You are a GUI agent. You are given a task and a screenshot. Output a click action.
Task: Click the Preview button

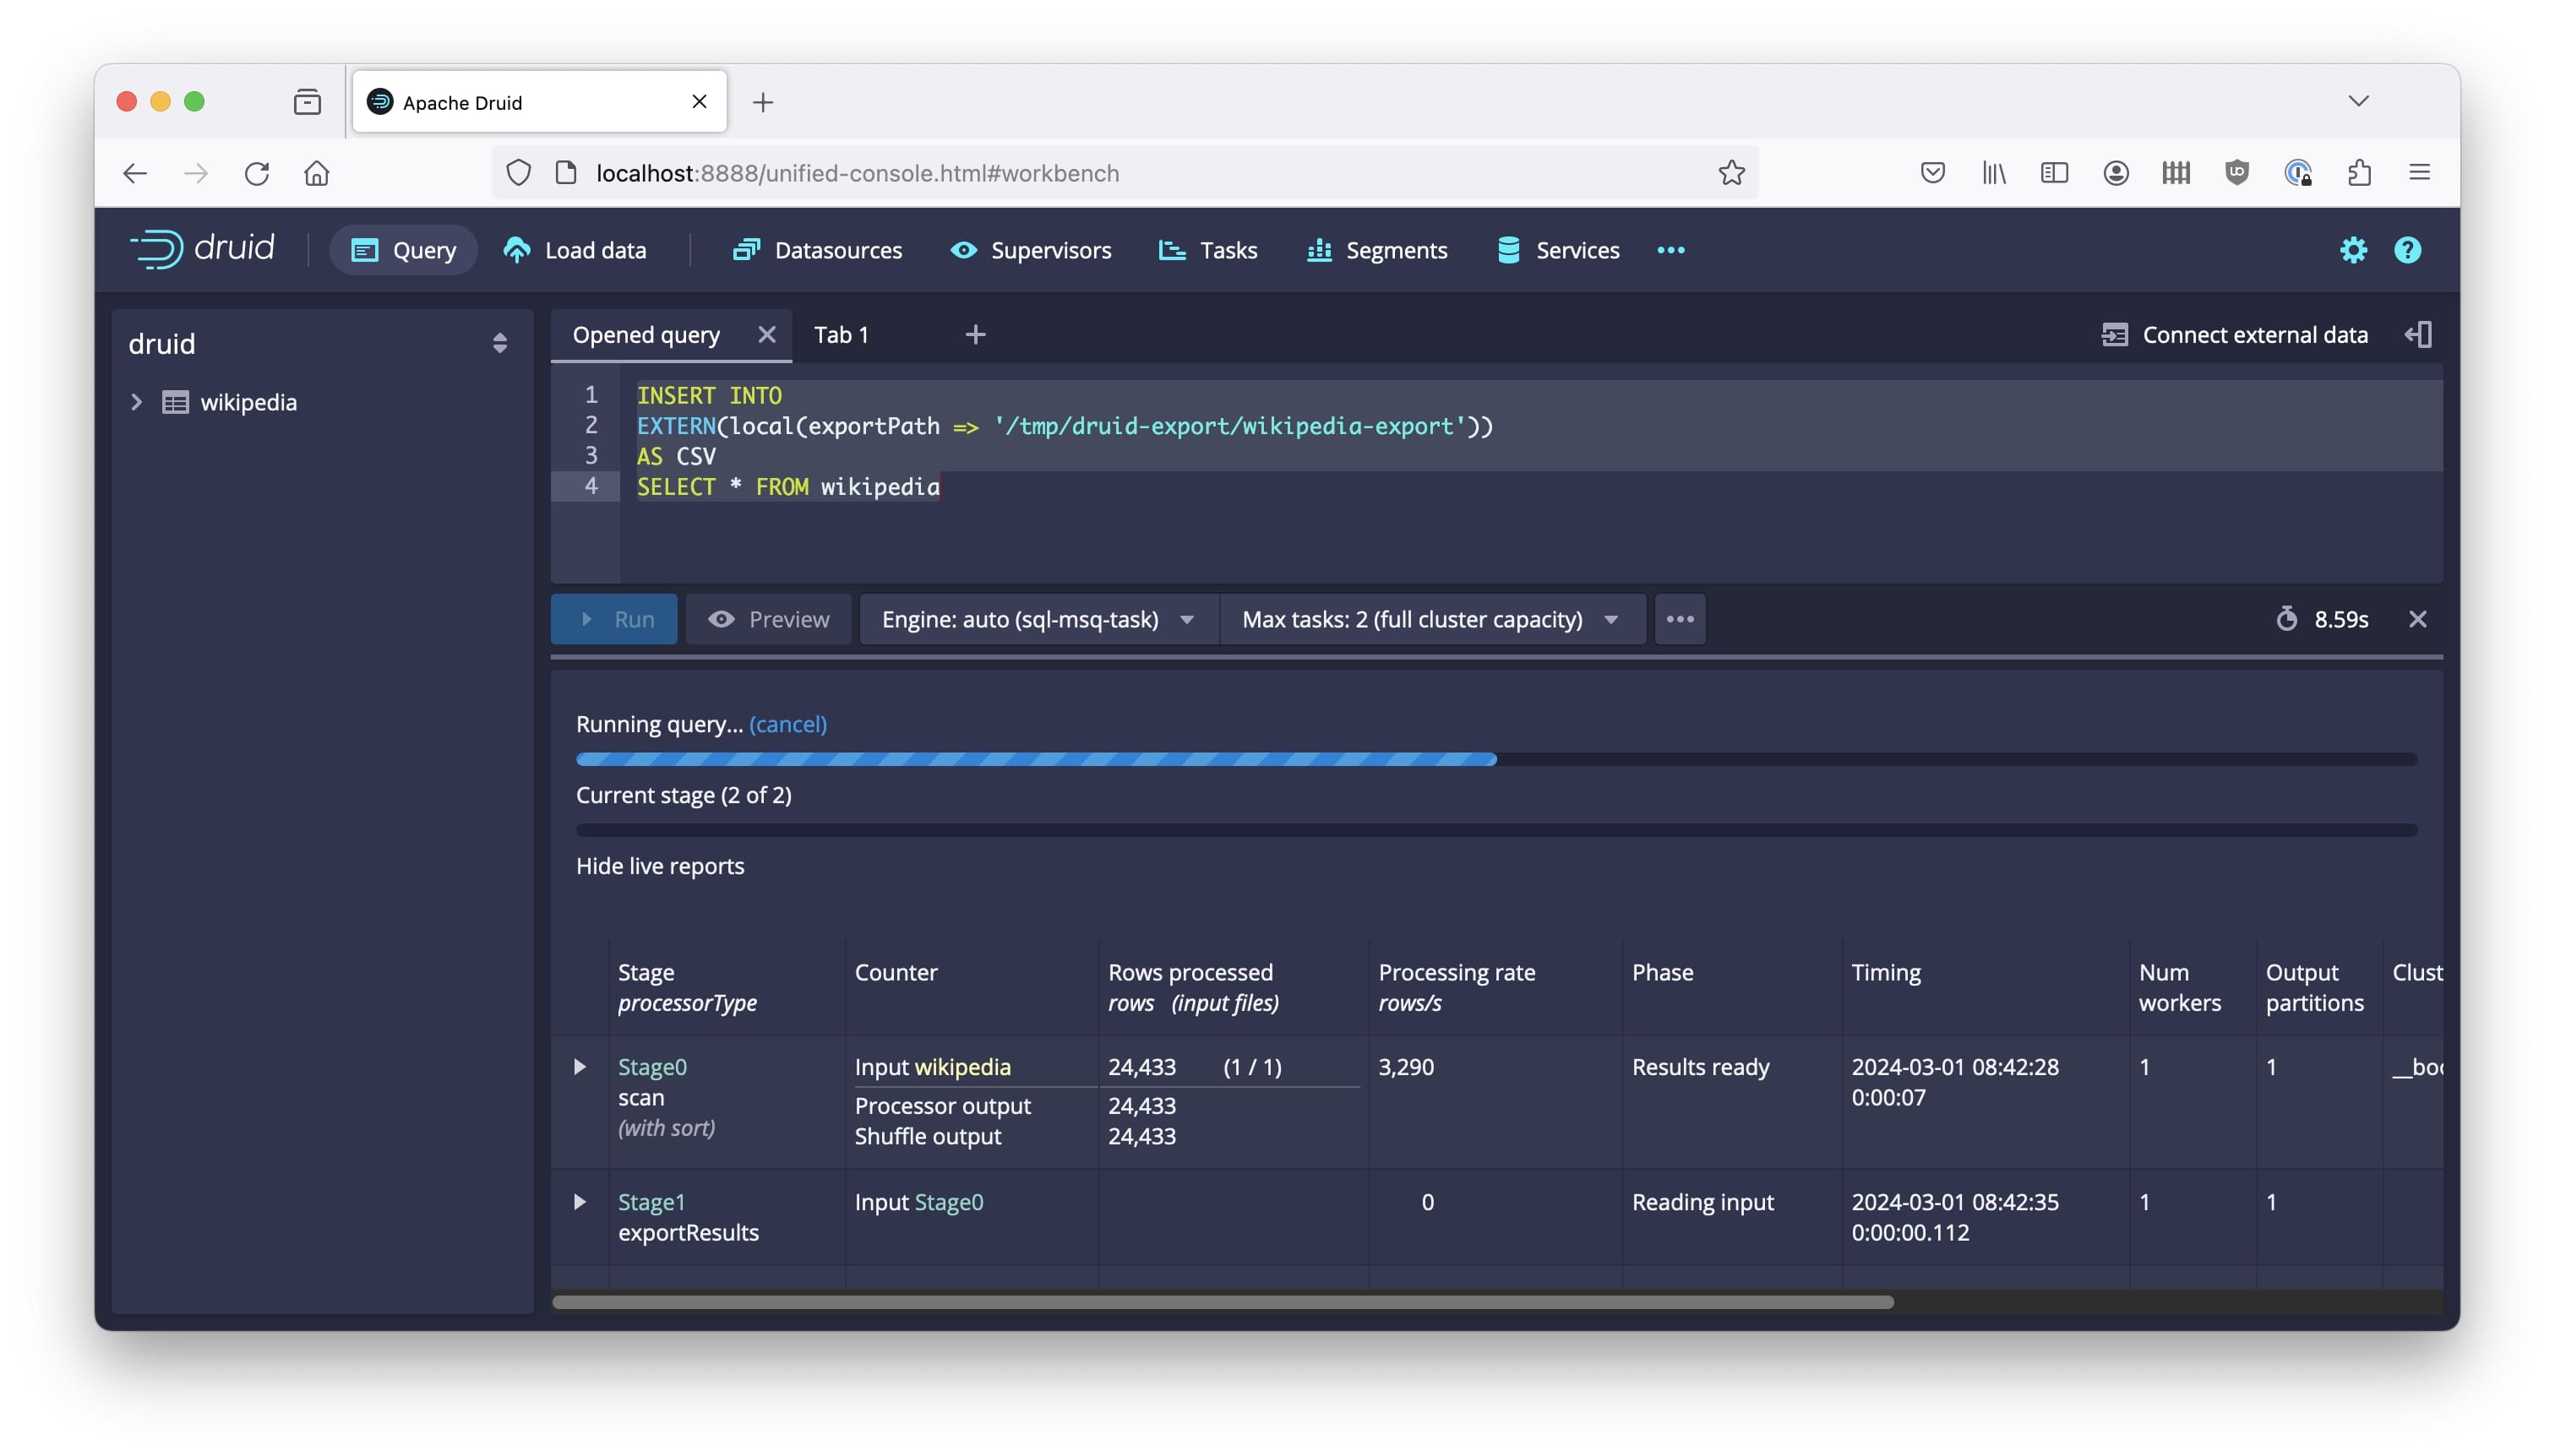point(768,619)
